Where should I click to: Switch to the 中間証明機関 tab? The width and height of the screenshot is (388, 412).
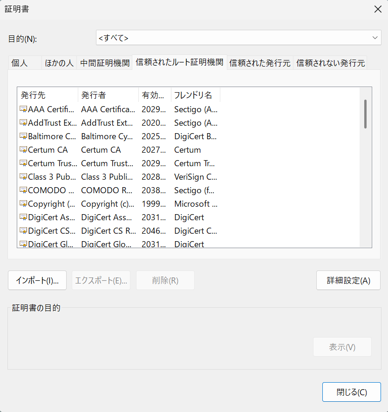(105, 63)
